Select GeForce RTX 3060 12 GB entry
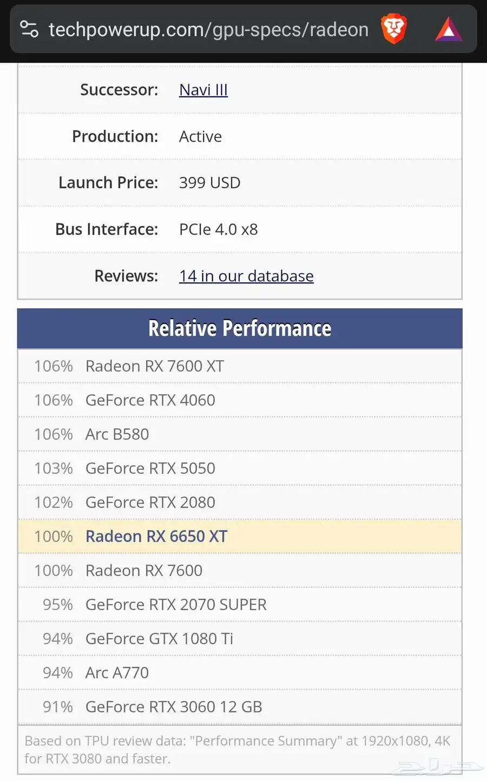This screenshot has height=781, width=487. click(240, 707)
